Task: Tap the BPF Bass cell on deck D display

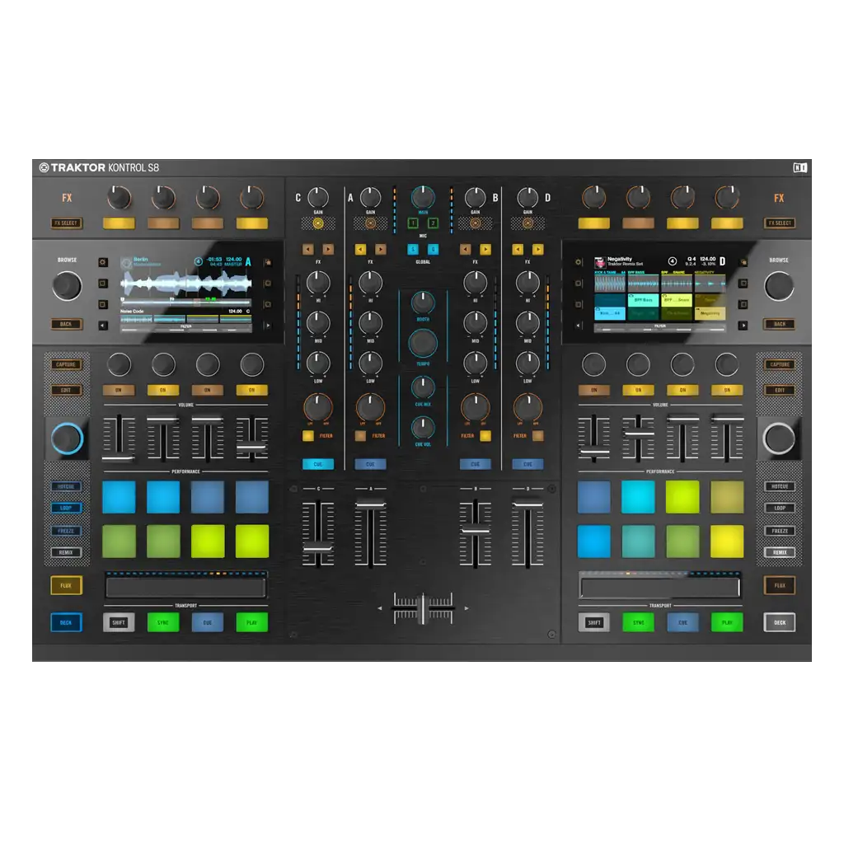Action: (x=643, y=300)
